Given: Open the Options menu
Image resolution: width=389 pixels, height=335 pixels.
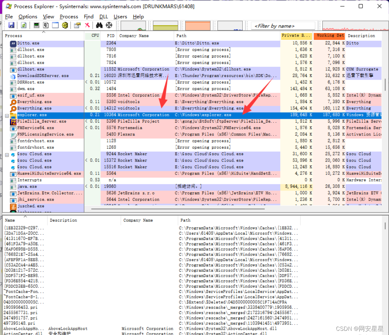Looking at the screenshot, I should coord(28,17).
